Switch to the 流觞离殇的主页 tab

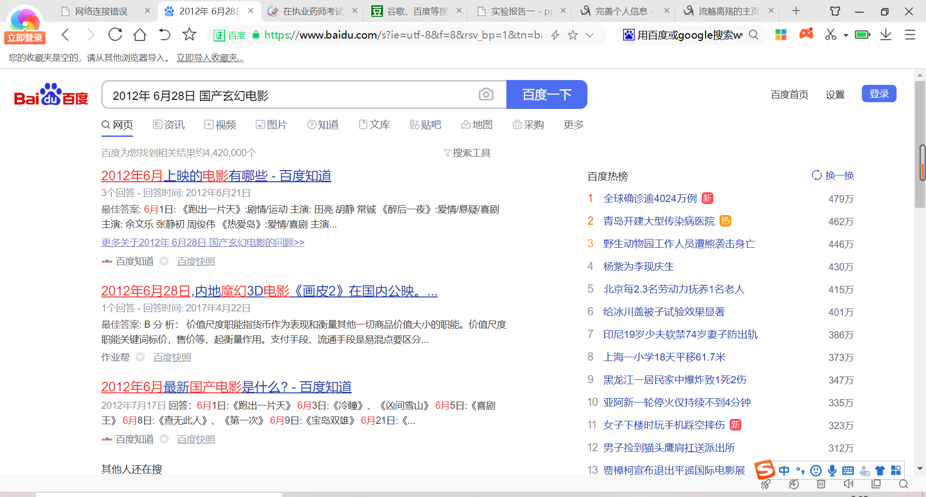(728, 11)
